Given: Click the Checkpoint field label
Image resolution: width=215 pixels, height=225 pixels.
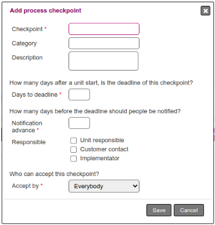Looking at the screenshot, I should coord(27,29).
